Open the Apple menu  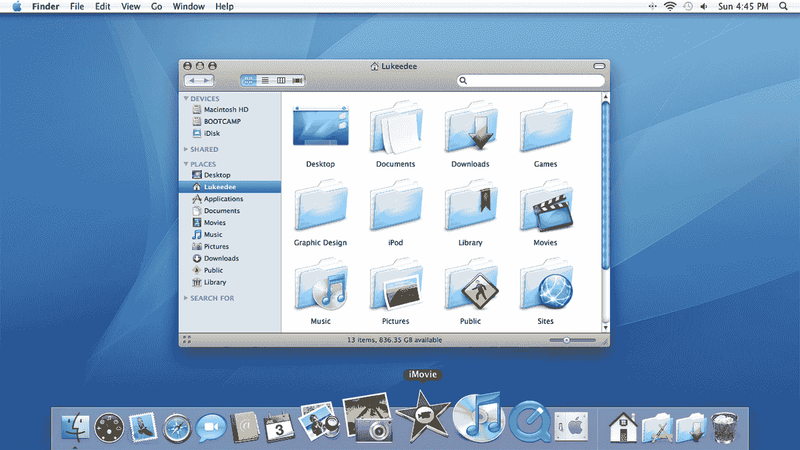click(x=17, y=7)
